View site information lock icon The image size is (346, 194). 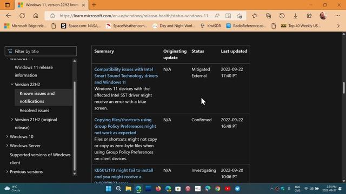pos(52,16)
